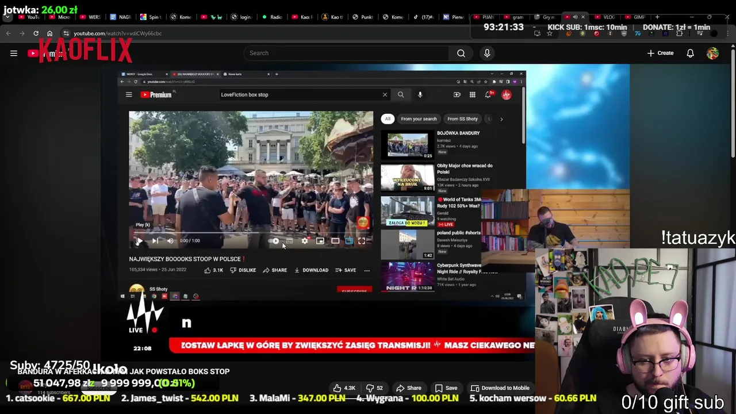Skip to next video in inner player
736x414 pixels.
tap(155, 241)
